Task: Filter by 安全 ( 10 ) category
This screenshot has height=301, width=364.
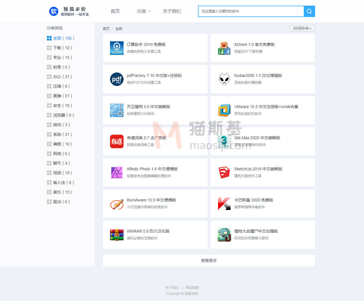Action: pos(63,106)
